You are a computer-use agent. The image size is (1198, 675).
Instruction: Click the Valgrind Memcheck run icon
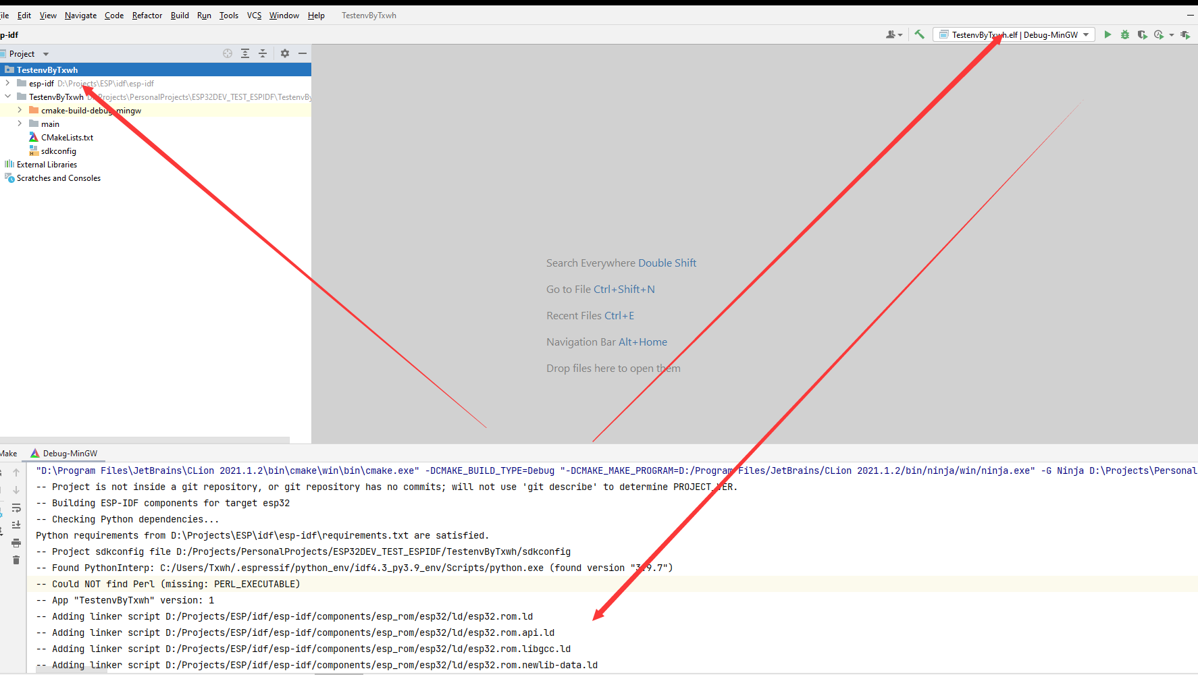(x=1185, y=34)
